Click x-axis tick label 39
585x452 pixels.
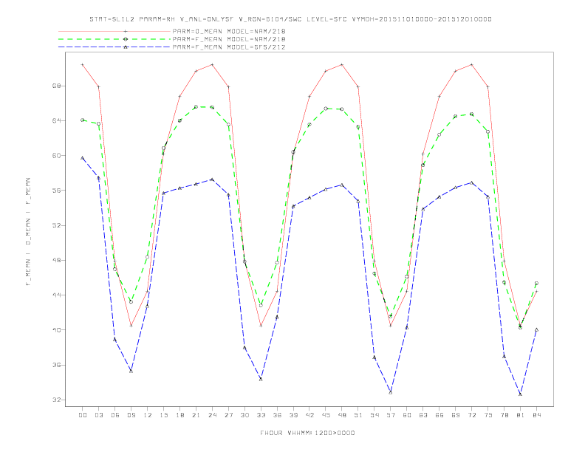(293, 415)
